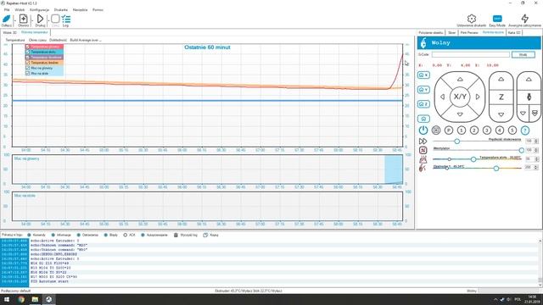The height and width of the screenshot is (305, 543).
Task: Uncheck Temperatura głowicy legend checkbox
Action: [x=28, y=47]
